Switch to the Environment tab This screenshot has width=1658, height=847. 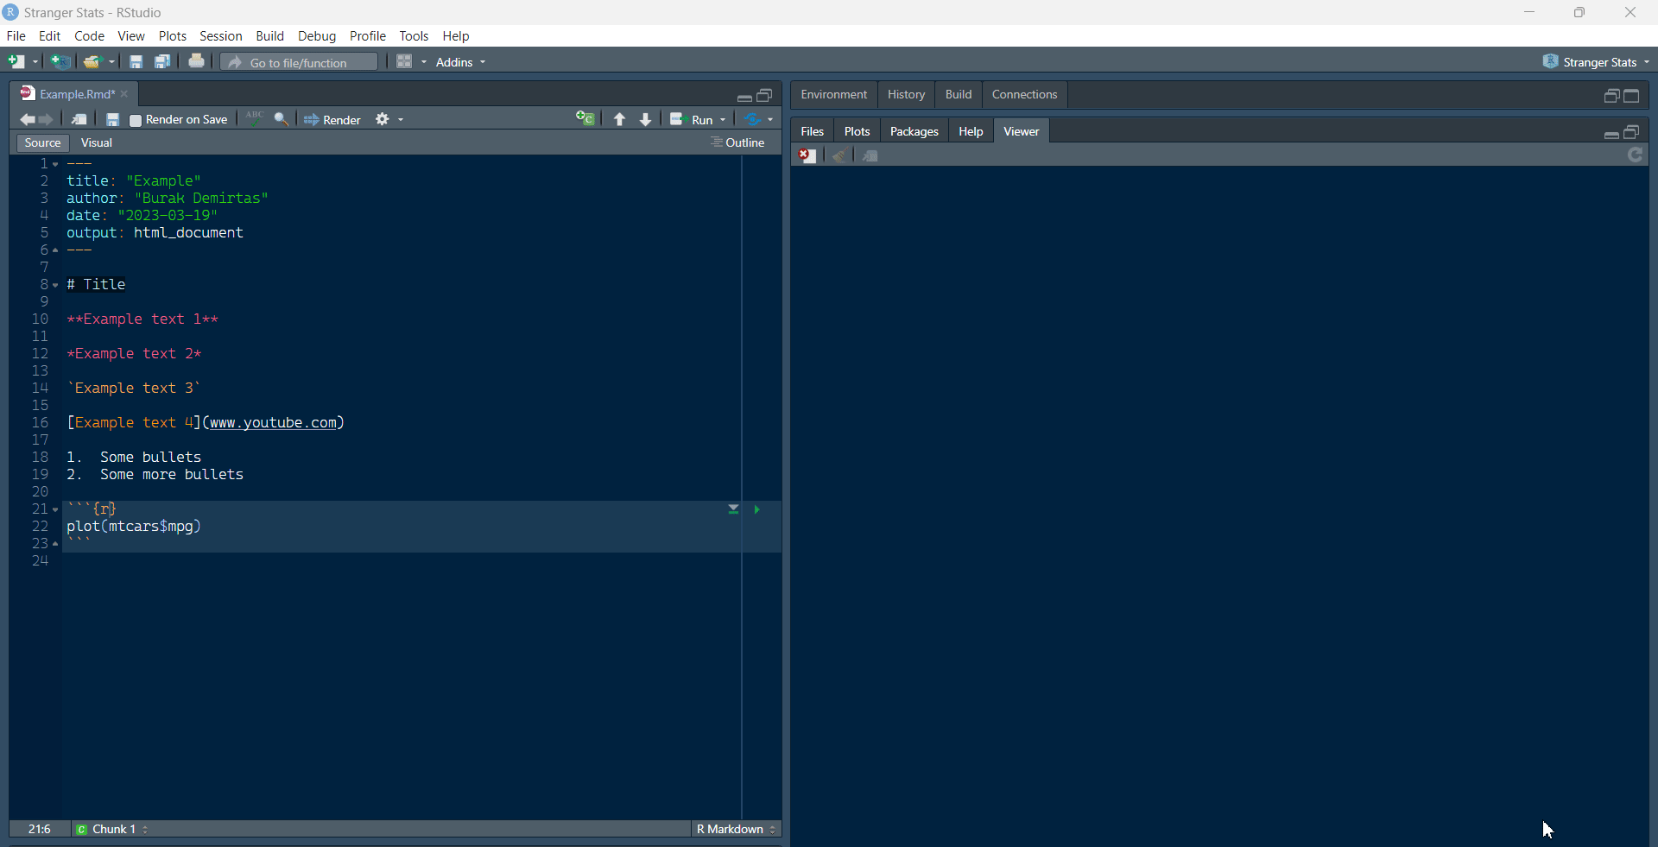tap(833, 95)
